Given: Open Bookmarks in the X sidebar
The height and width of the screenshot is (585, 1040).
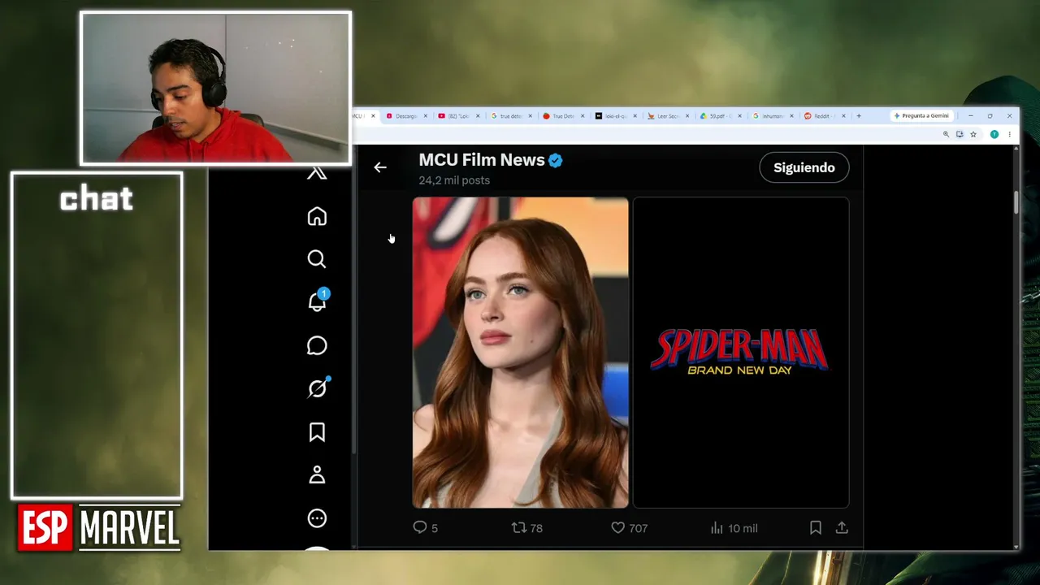Looking at the screenshot, I should [317, 432].
